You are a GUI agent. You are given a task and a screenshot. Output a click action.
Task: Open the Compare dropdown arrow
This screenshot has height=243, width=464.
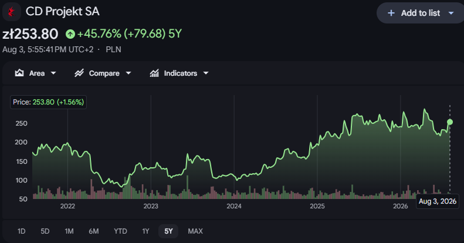tap(128, 73)
